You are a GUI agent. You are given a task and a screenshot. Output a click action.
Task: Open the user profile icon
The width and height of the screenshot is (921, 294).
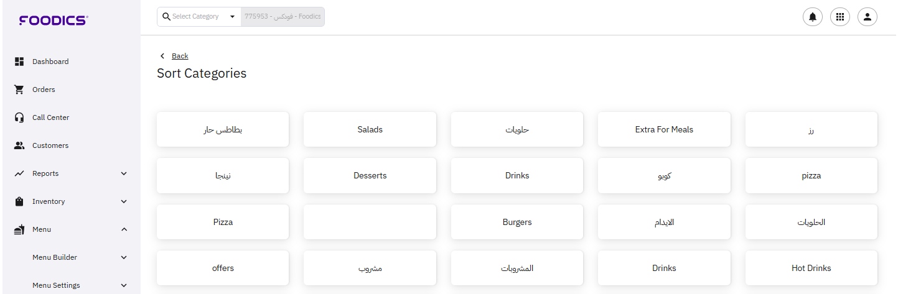coord(867,17)
